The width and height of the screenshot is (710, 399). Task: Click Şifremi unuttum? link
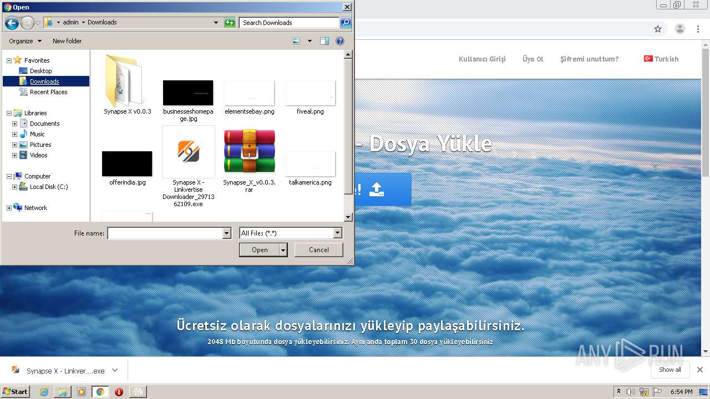coord(589,59)
